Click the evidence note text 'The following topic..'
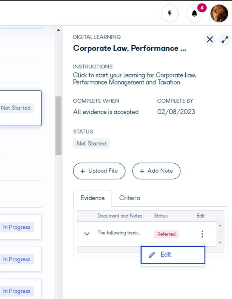The width and height of the screenshot is (232, 299). (119, 233)
